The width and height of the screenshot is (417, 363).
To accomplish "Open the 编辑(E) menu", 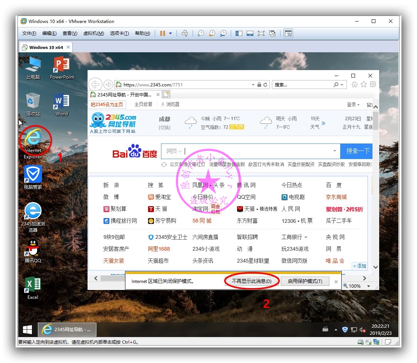I will (x=49, y=33).
